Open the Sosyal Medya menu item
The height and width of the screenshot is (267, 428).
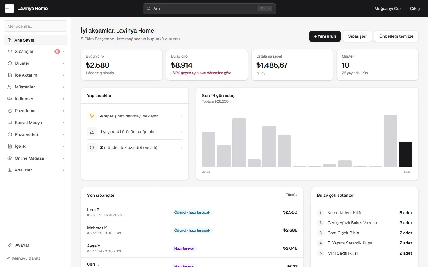[36, 123]
